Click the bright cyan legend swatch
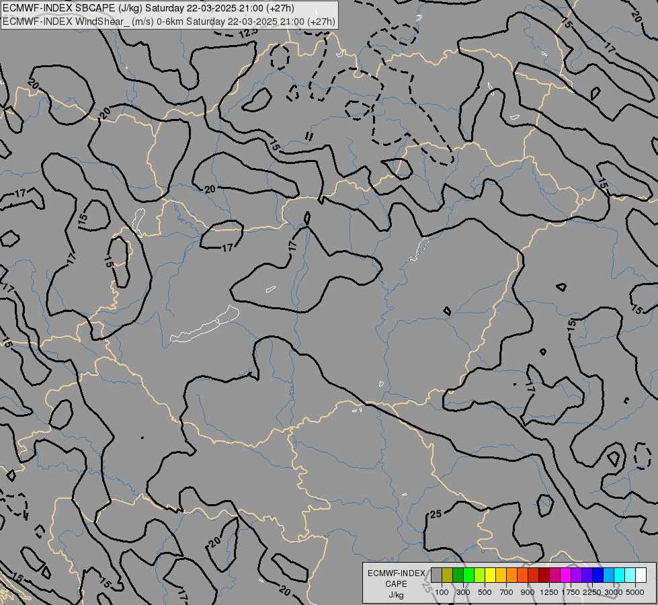 619,575
